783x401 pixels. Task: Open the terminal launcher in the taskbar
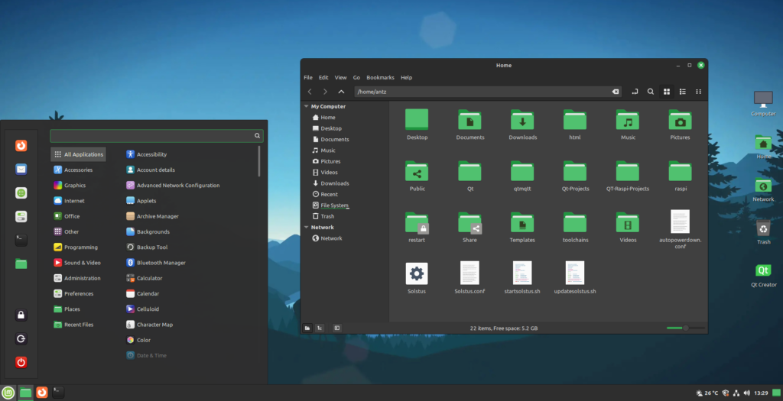[x=58, y=393]
